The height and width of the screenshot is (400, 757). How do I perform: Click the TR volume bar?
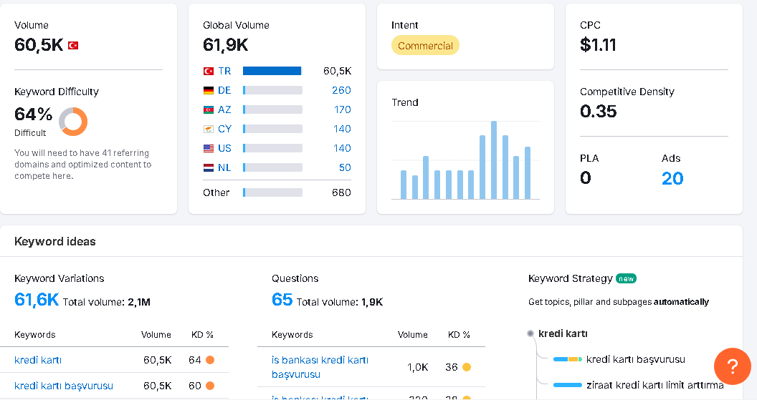(x=272, y=72)
